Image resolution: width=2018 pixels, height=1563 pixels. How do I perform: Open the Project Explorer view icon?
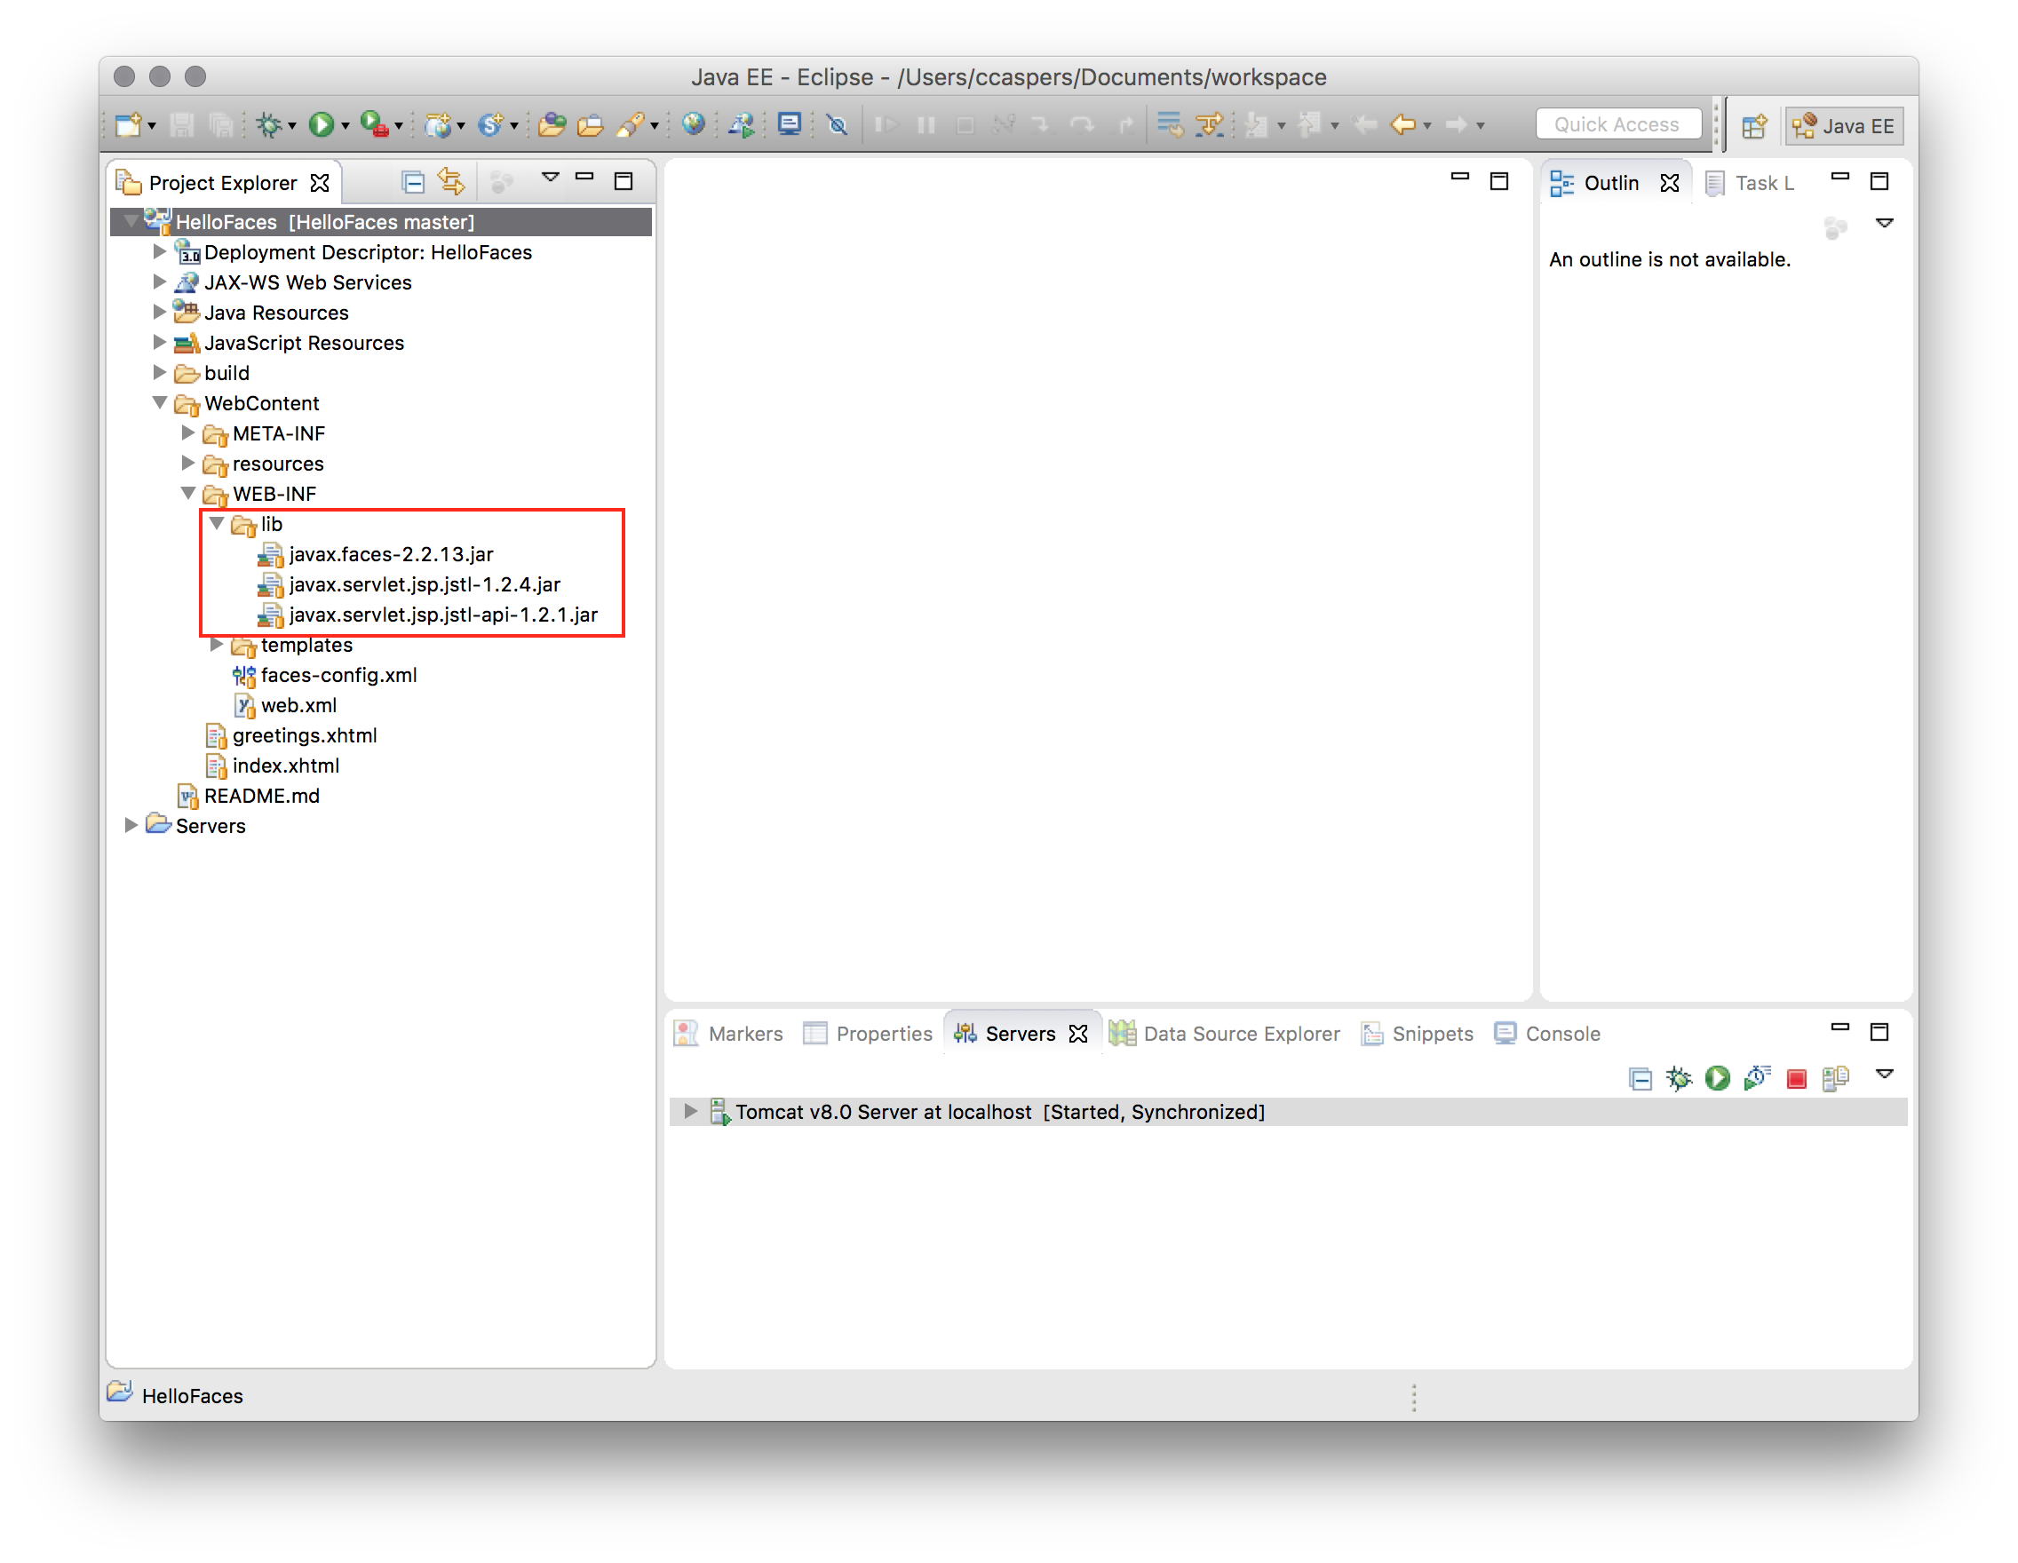(x=130, y=182)
